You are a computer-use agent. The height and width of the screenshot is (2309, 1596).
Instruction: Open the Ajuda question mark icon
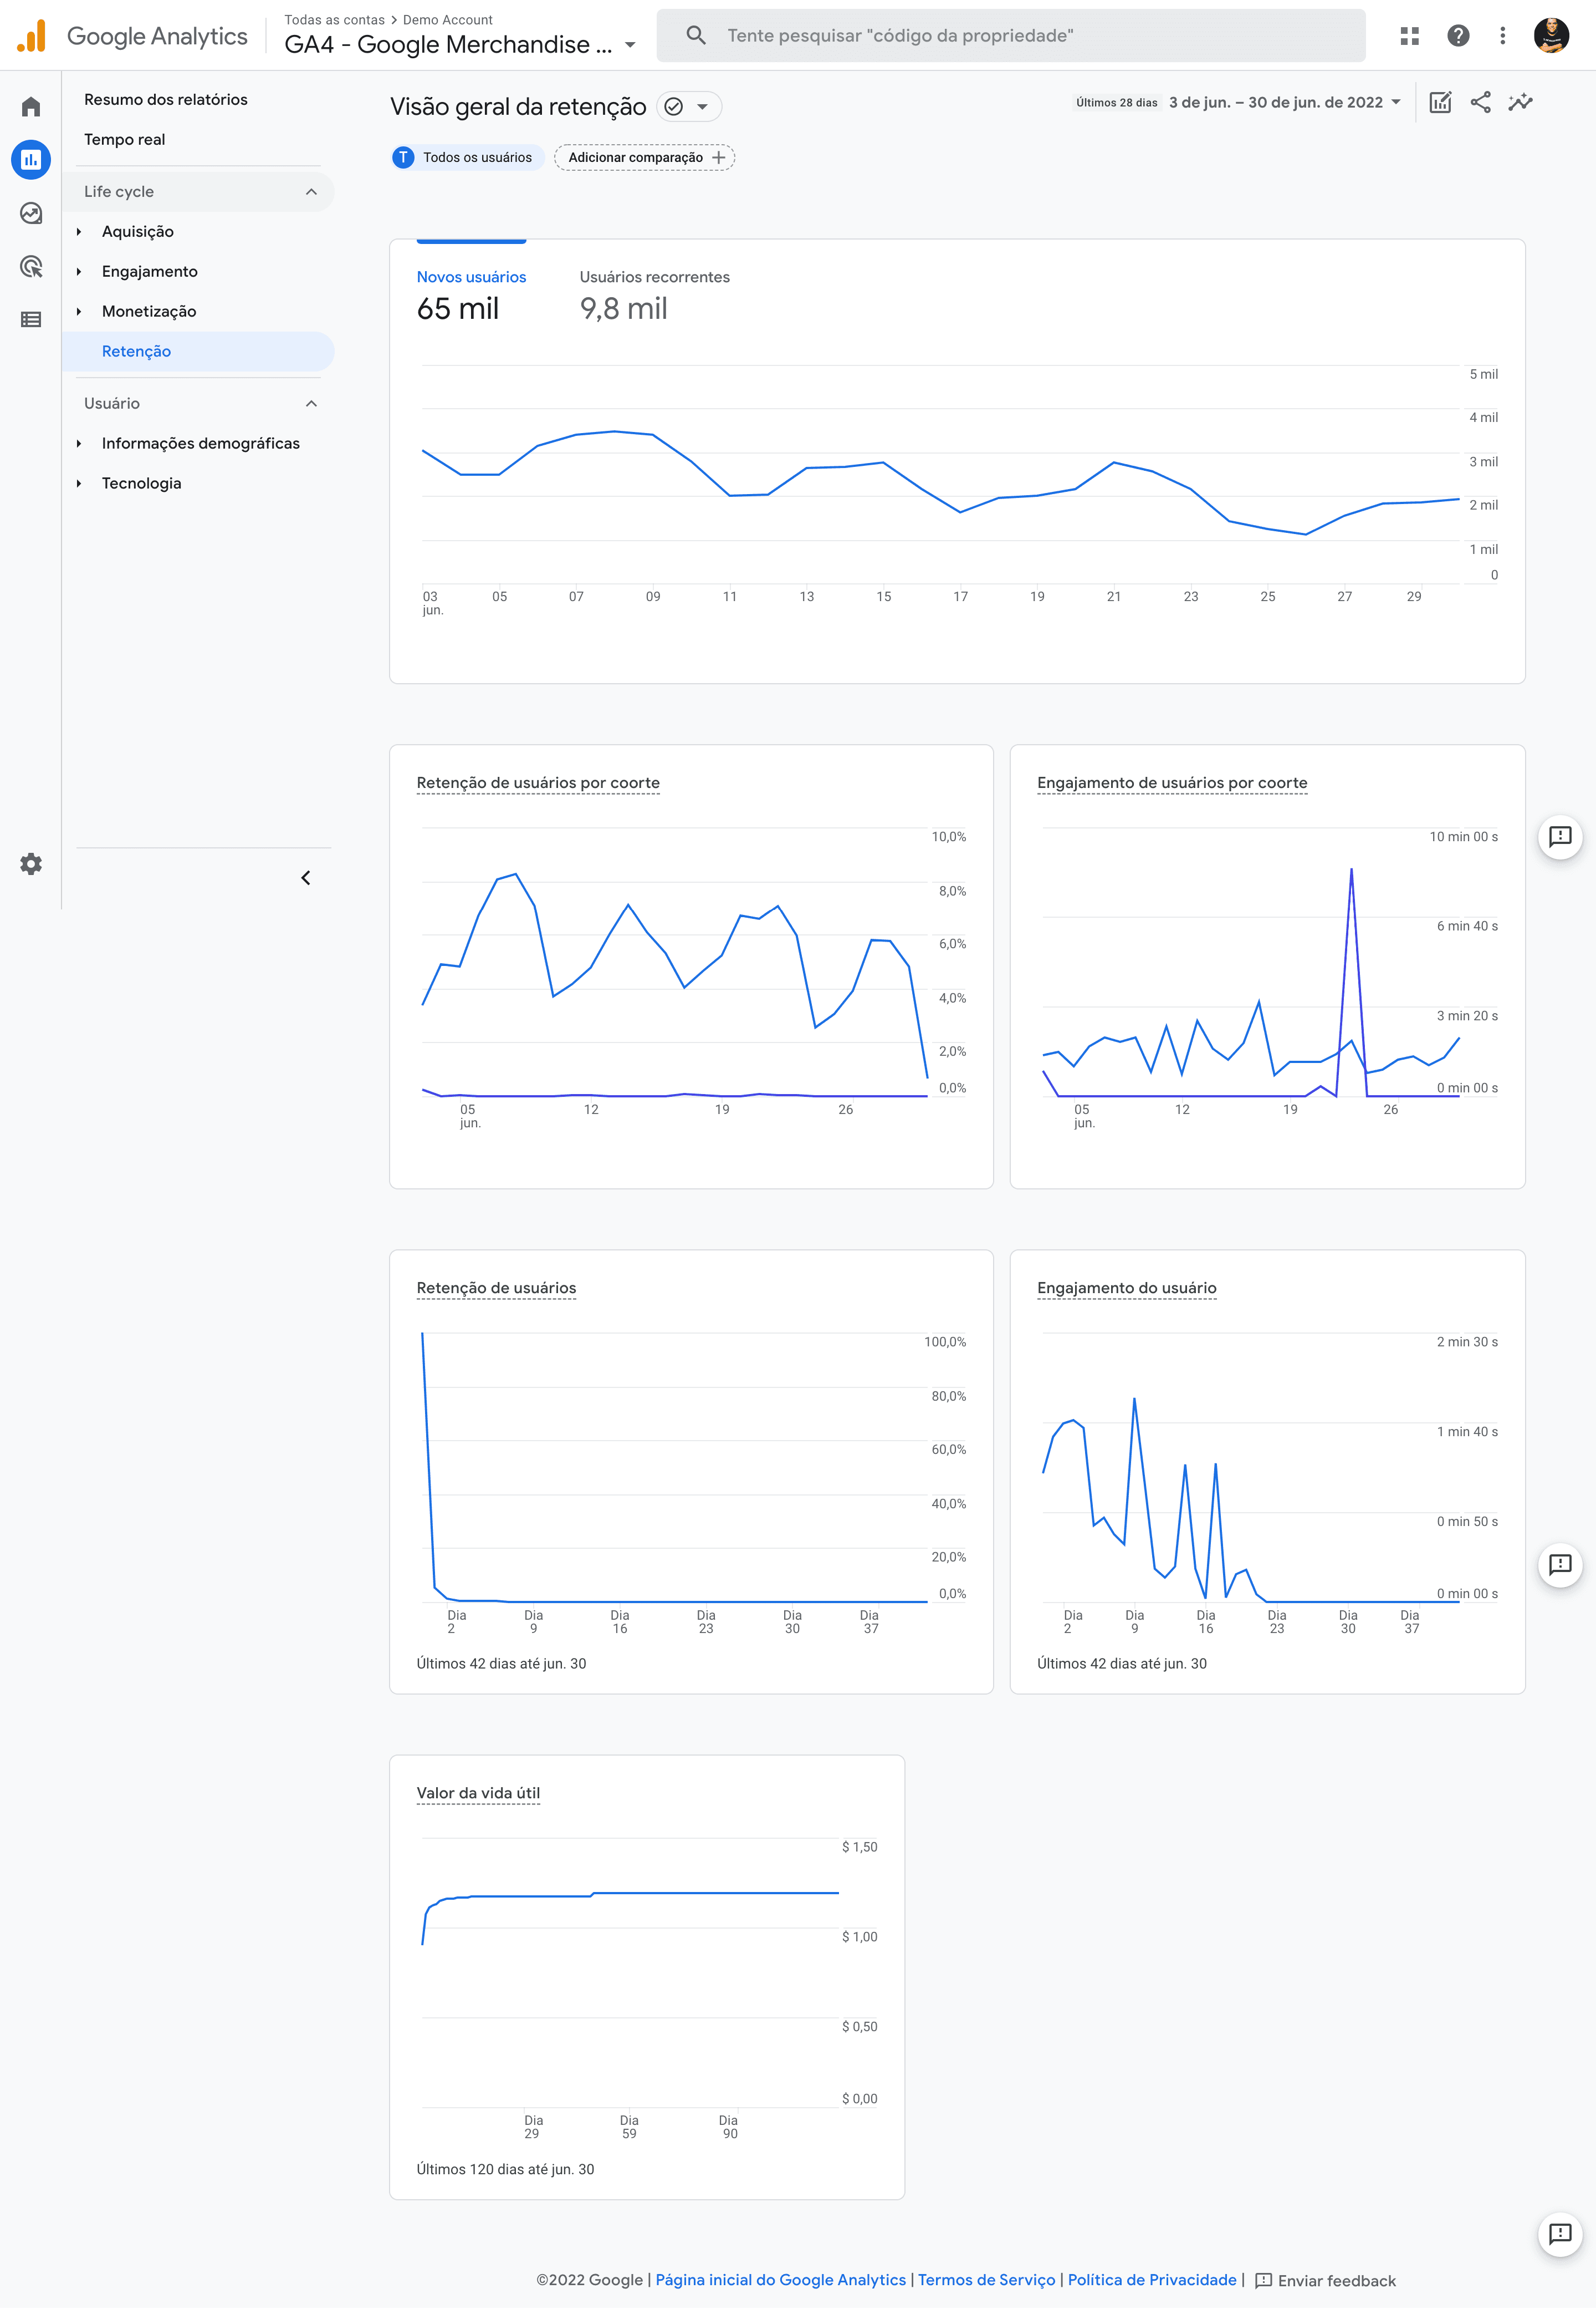[1458, 35]
